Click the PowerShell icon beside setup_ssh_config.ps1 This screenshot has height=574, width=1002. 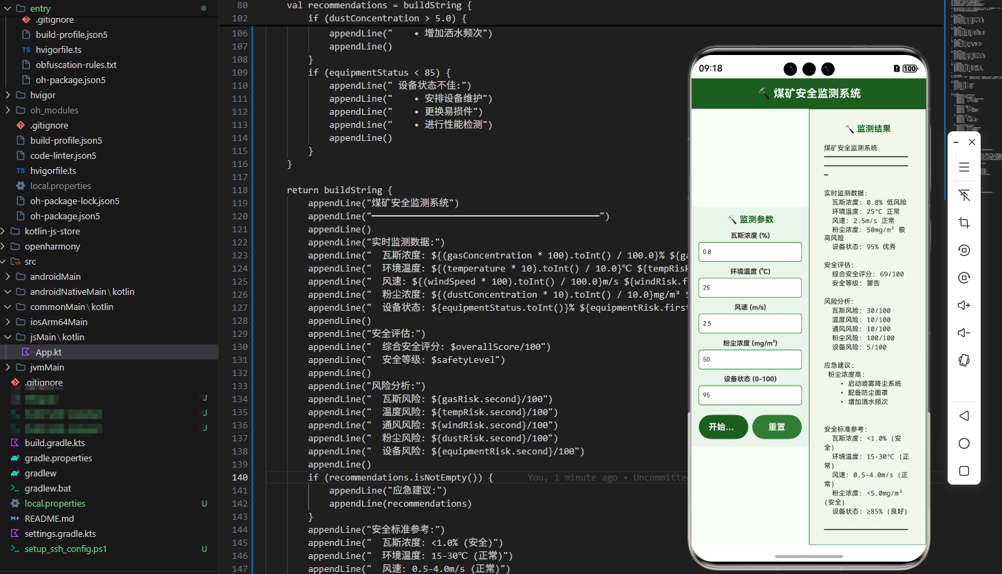15,549
